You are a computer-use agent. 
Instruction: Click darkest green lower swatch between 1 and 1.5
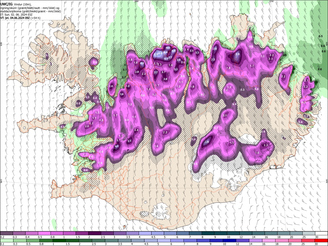tap(59, 240)
